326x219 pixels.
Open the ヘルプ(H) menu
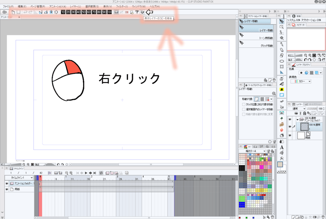click(x=155, y=6)
